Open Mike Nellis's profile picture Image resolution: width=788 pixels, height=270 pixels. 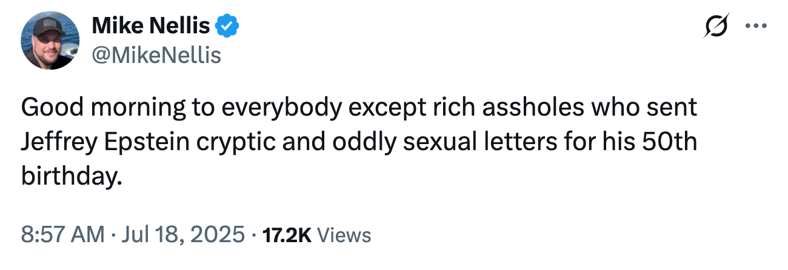[51, 41]
